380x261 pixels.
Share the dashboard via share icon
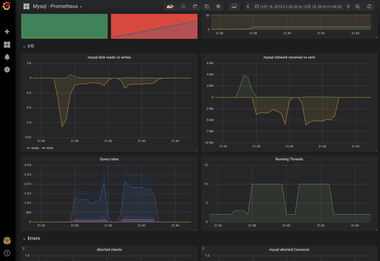pyautogui.click(x=195, y=6)
